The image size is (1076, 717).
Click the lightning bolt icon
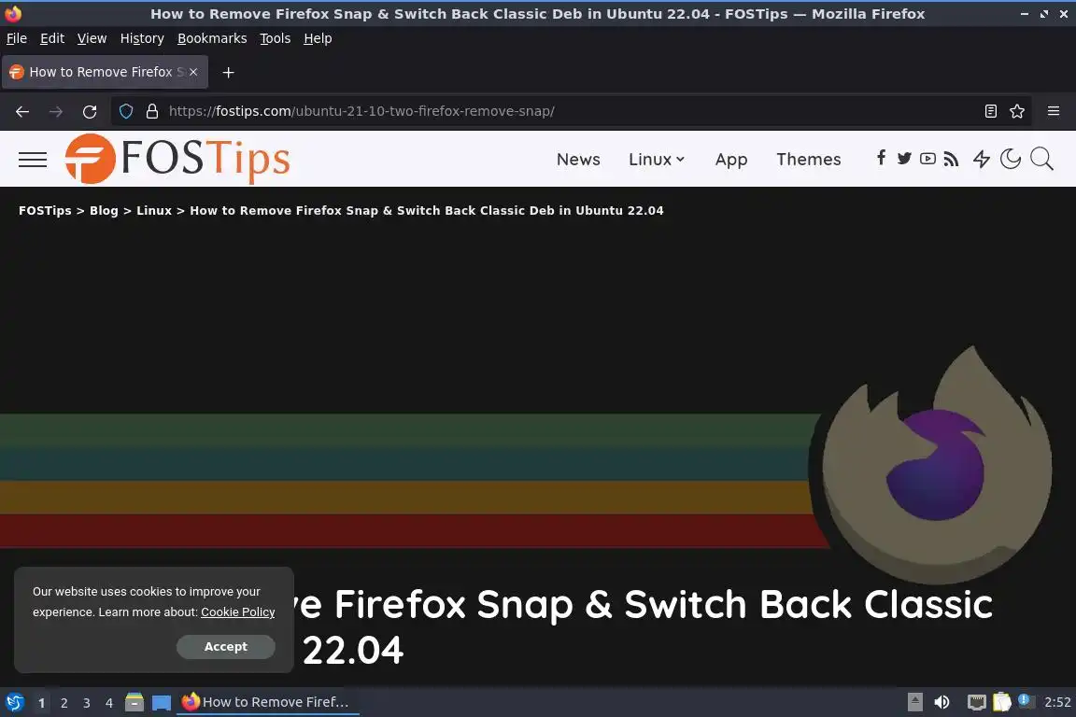click(x=982, y=160)
